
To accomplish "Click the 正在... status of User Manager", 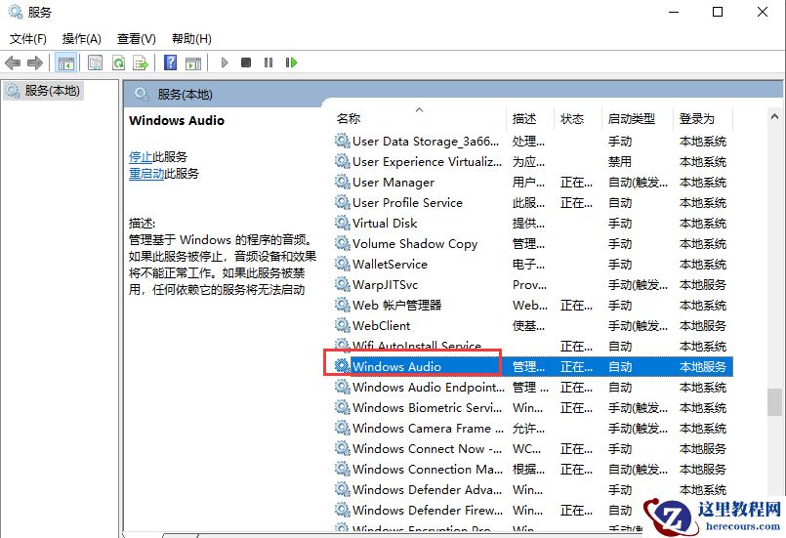I will click(576, 183).
